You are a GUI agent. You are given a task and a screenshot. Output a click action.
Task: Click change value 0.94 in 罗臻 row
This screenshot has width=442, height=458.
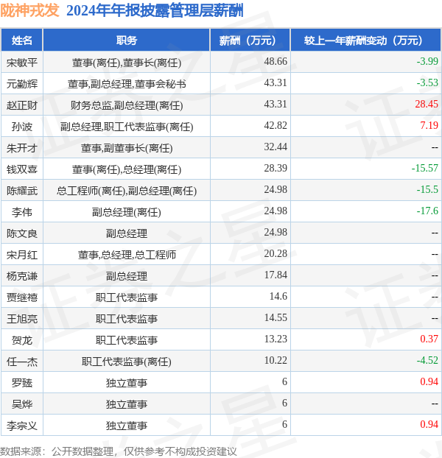429,381
